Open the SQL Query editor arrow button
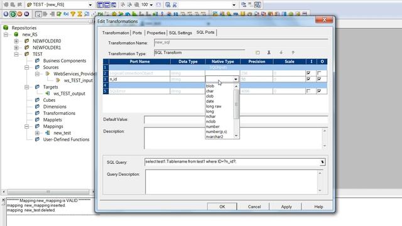The height and width of the screenshot is (226, 402). 322,162
